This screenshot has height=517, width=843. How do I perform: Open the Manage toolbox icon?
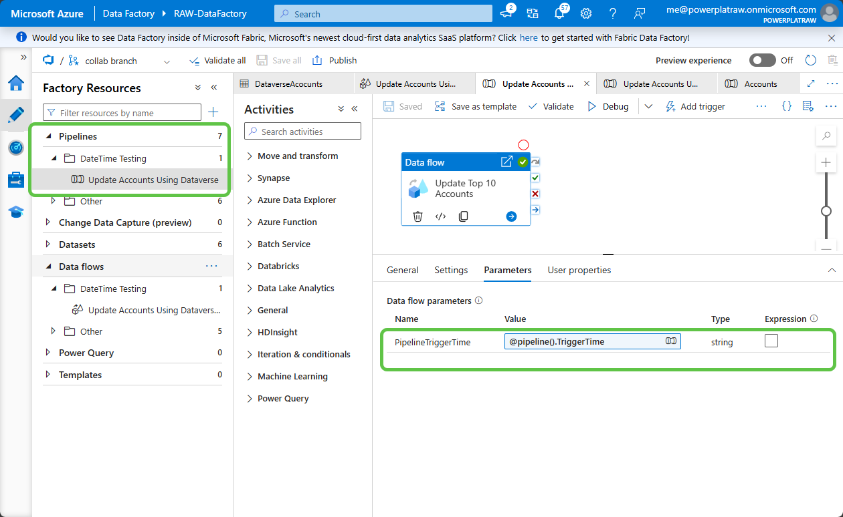pyautogui.click(x=16, y=180)
